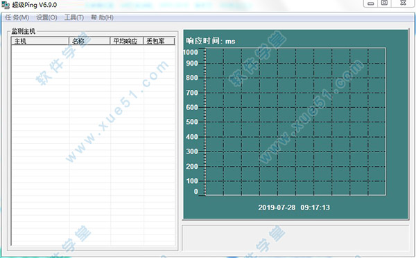Open the 工具(T) menu

pos(74,17)
